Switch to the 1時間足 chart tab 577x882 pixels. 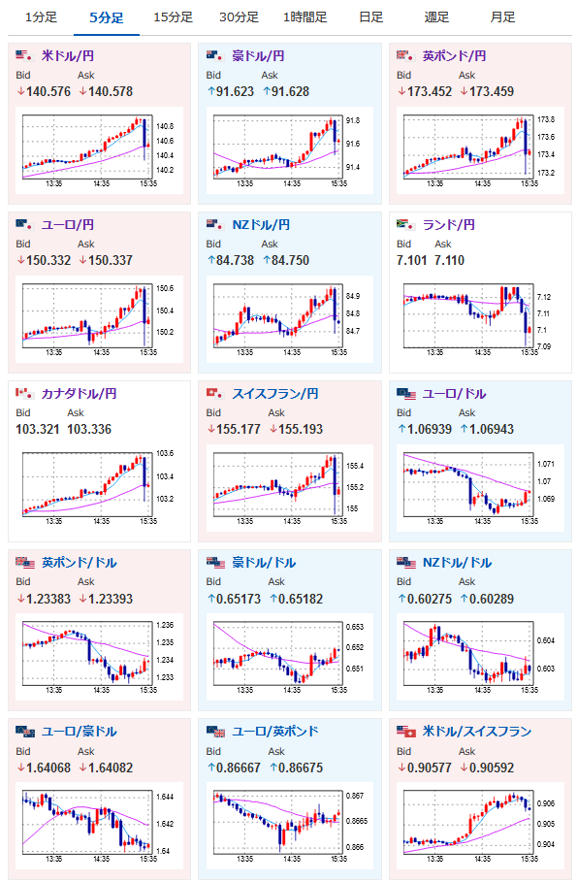[x=305, y=17]
